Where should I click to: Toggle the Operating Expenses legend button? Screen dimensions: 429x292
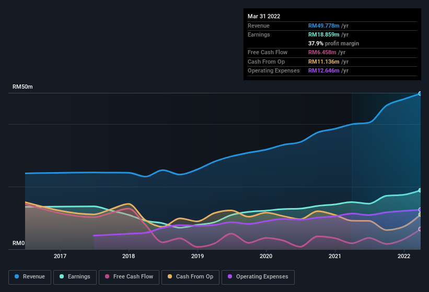point(258,277)
